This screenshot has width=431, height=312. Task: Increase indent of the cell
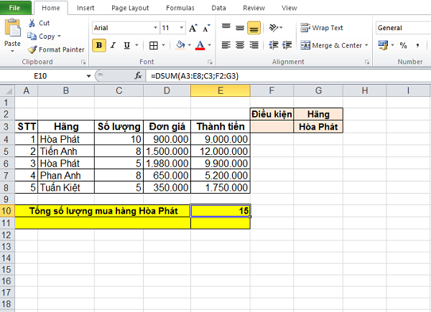pos(287,45)
